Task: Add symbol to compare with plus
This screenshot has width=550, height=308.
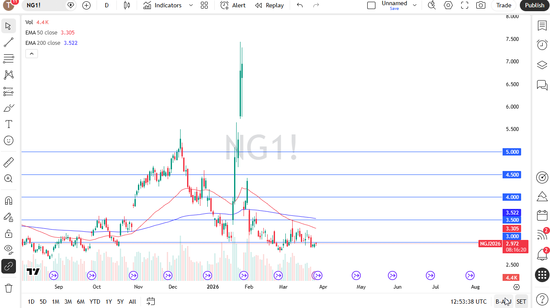Action: pyautogui.click(x=86, y=5)
